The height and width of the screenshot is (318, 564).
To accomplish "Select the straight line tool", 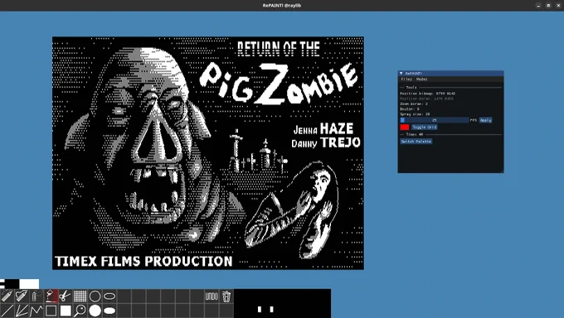I will click(7, 311).
